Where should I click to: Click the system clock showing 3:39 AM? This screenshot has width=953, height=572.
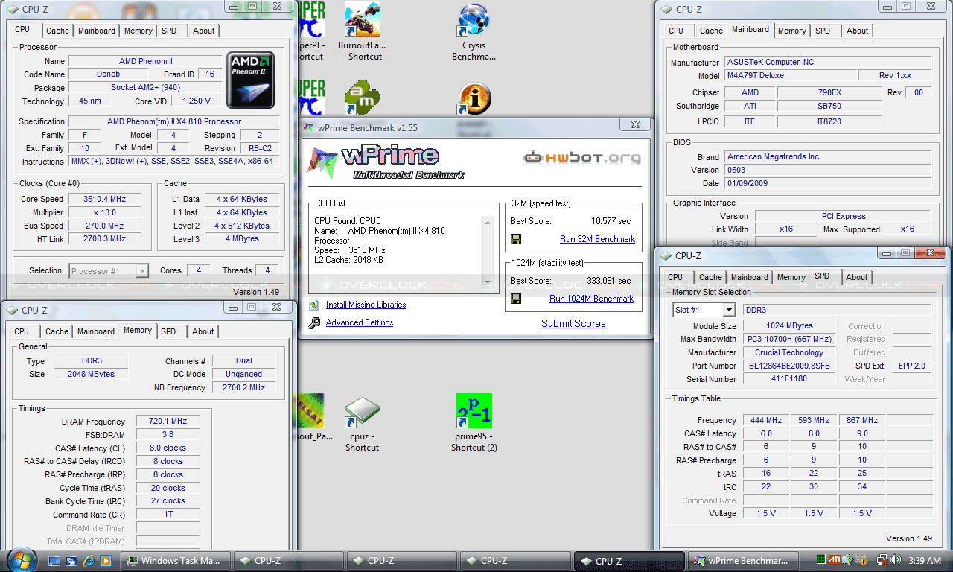[925, 561]
